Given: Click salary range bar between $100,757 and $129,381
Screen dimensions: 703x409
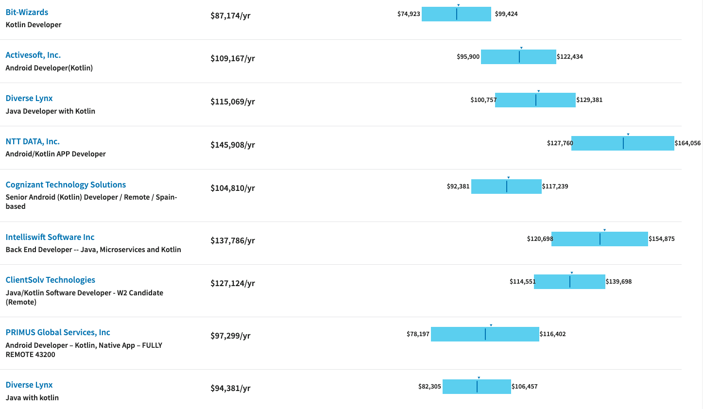Looking at the screenshot, I should pyautogui.click(x=535, y=100).
